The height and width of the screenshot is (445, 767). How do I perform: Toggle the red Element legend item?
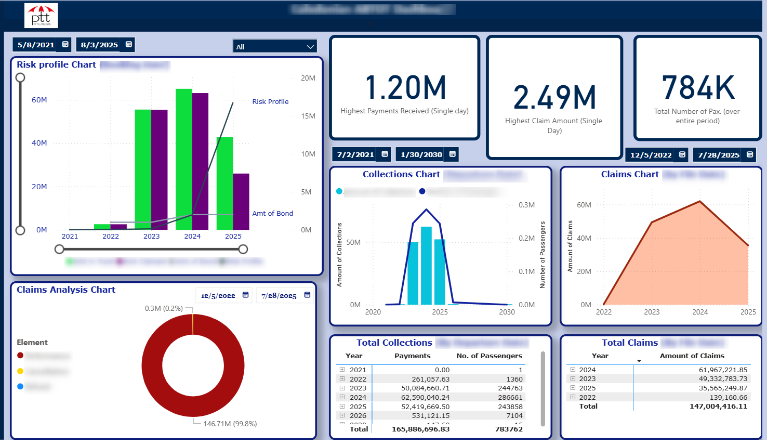pyautogui.click(x=21, y=355)
